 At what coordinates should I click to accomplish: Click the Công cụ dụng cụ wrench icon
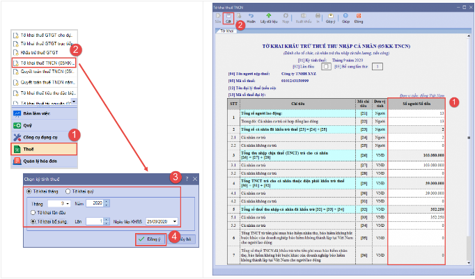click(17, 137)
